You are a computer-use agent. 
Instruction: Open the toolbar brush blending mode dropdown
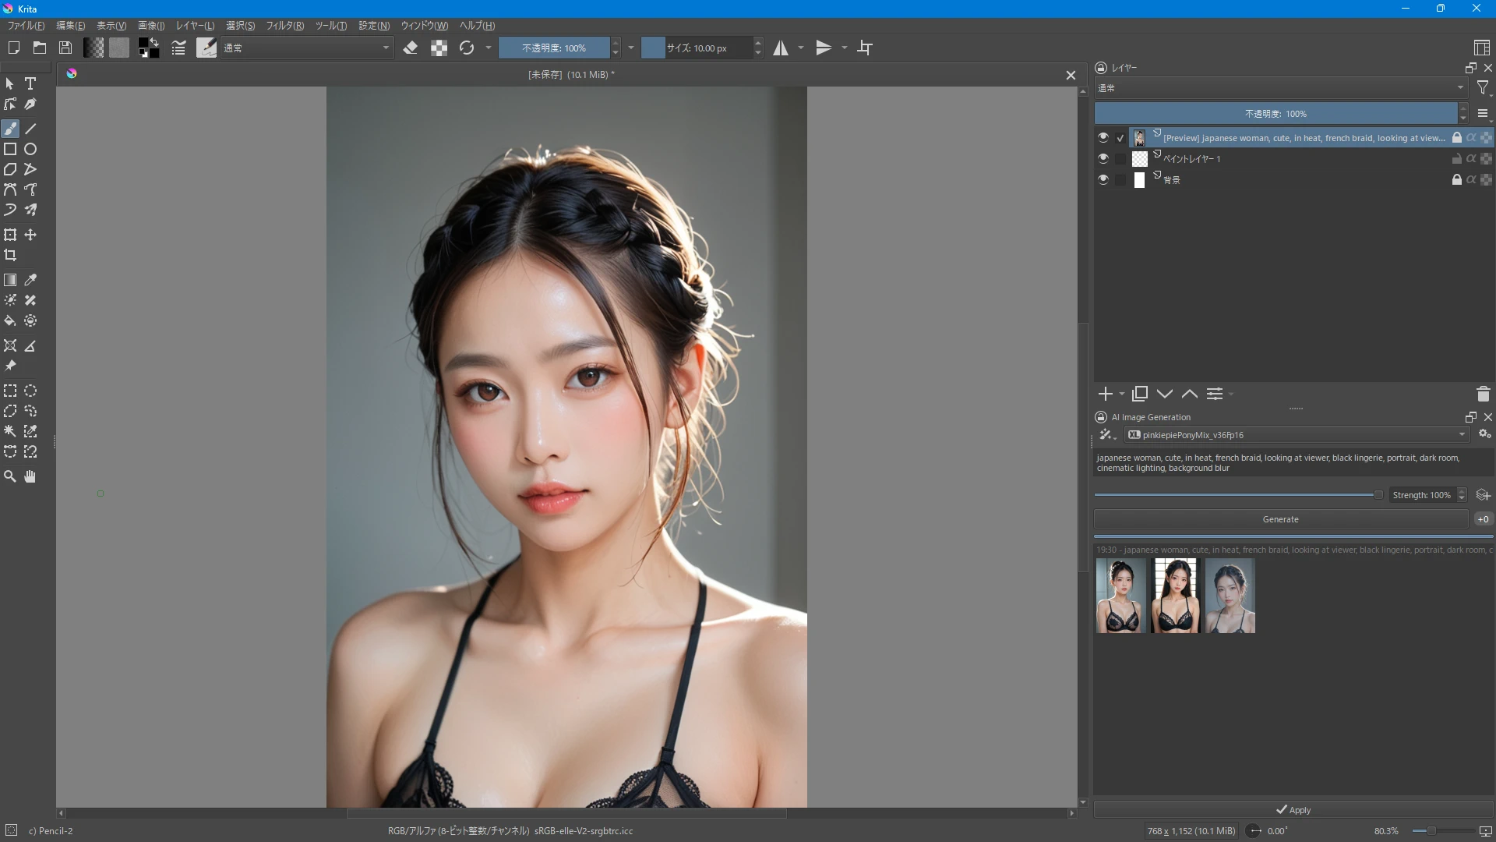click(x=306, y=48)
